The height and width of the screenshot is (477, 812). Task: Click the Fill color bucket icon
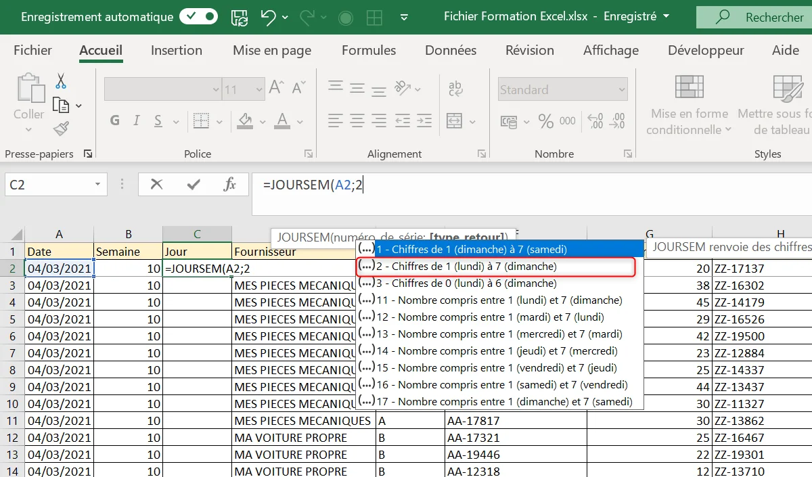246,120
